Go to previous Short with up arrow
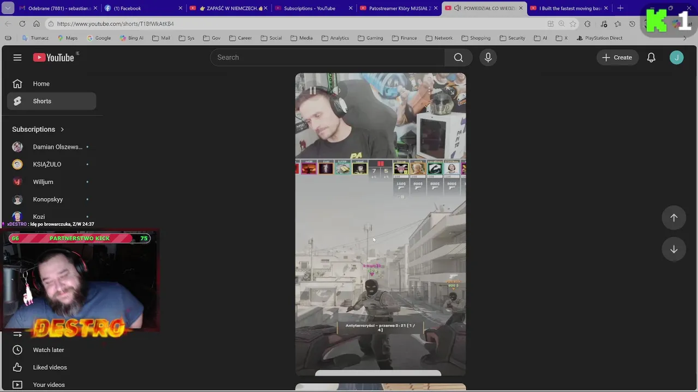 [674, 217]
